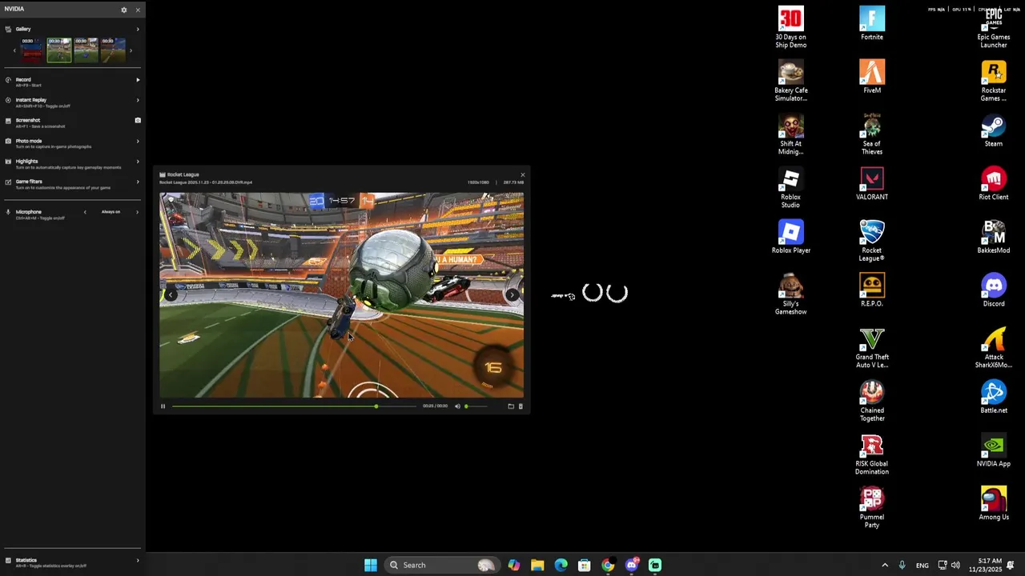
Task: Open file location folder icon in player
Action: pos(511,406)
